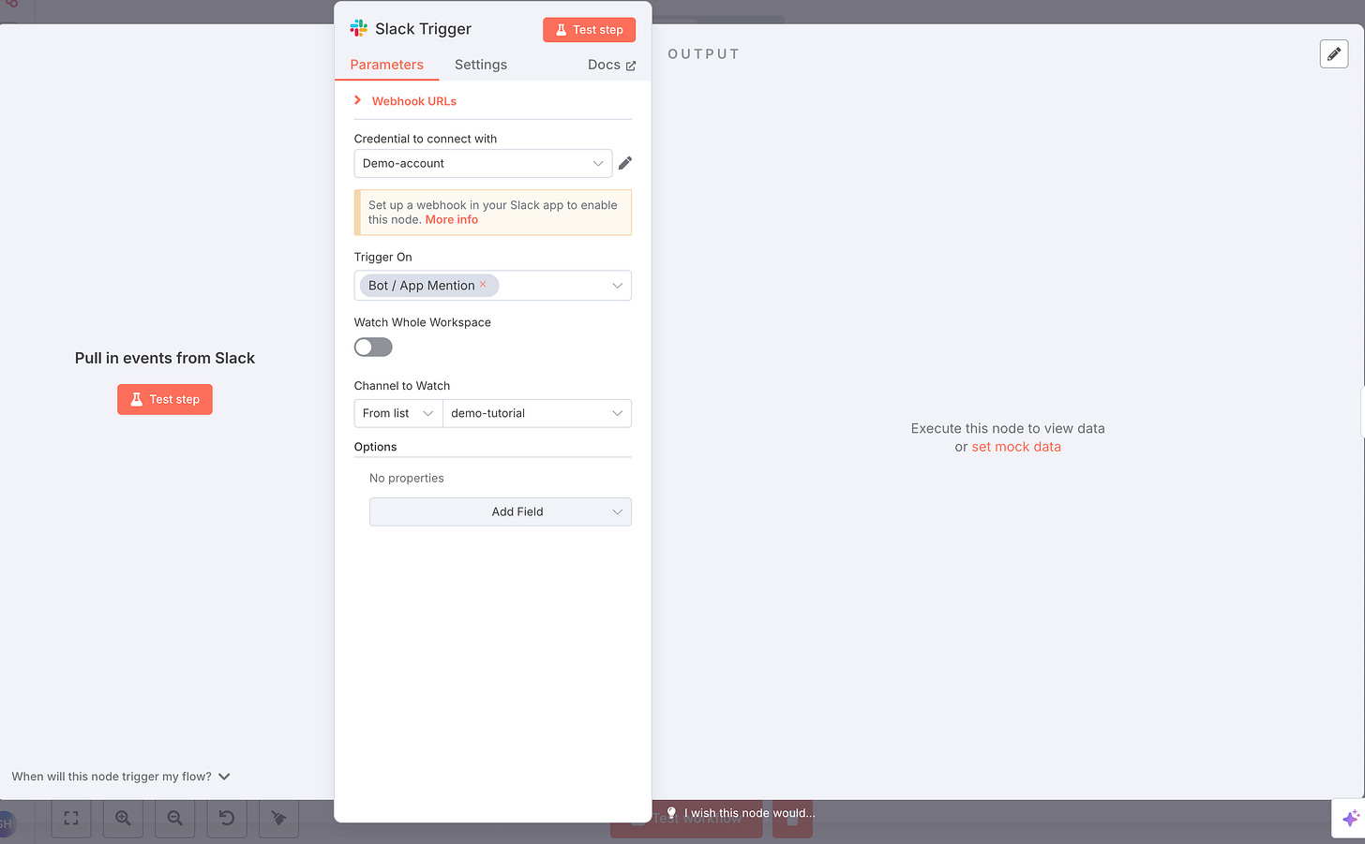The image size is (1365, 844).
Task: Open the Demo-account credential dropdown
Action: point(483,163)
